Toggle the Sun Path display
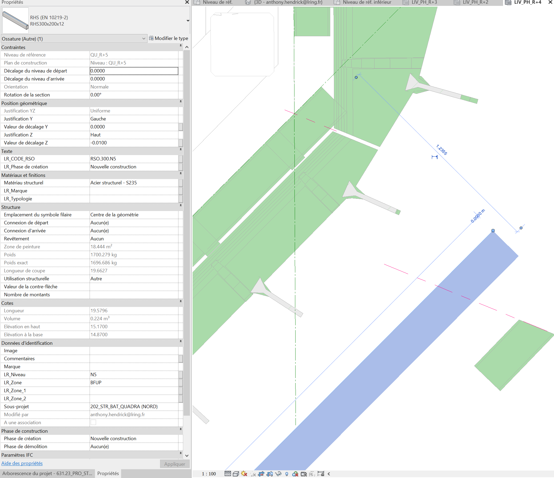Image resolution: width=554 pixels, height=478 pixels. 244,474
